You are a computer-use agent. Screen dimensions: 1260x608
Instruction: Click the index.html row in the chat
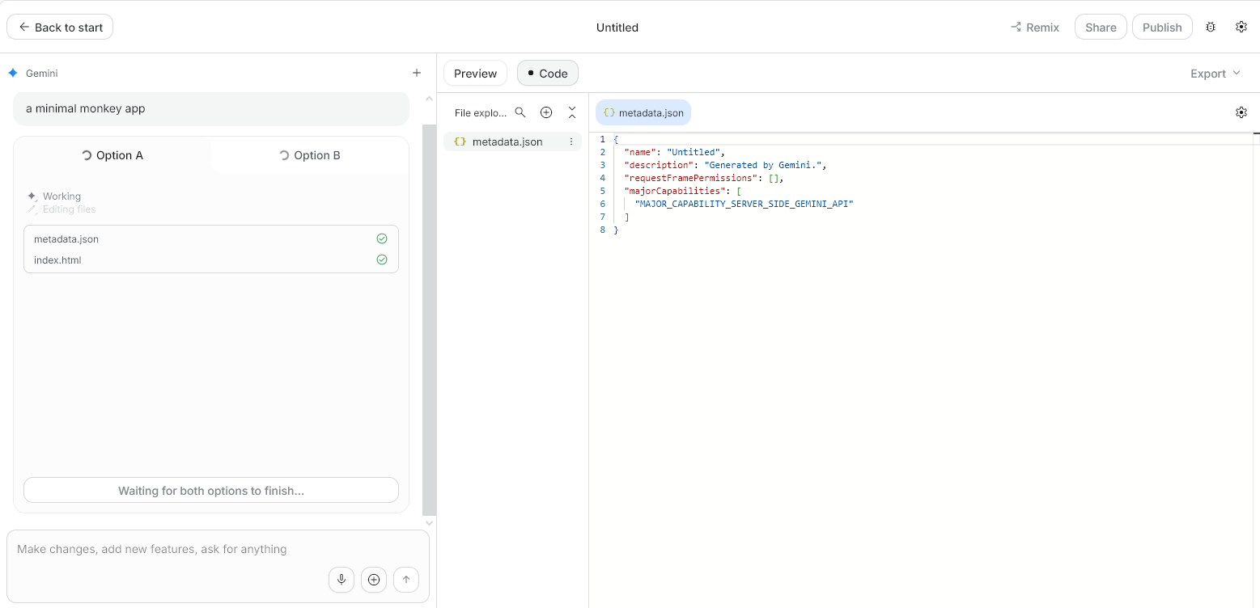click(211, 260)
